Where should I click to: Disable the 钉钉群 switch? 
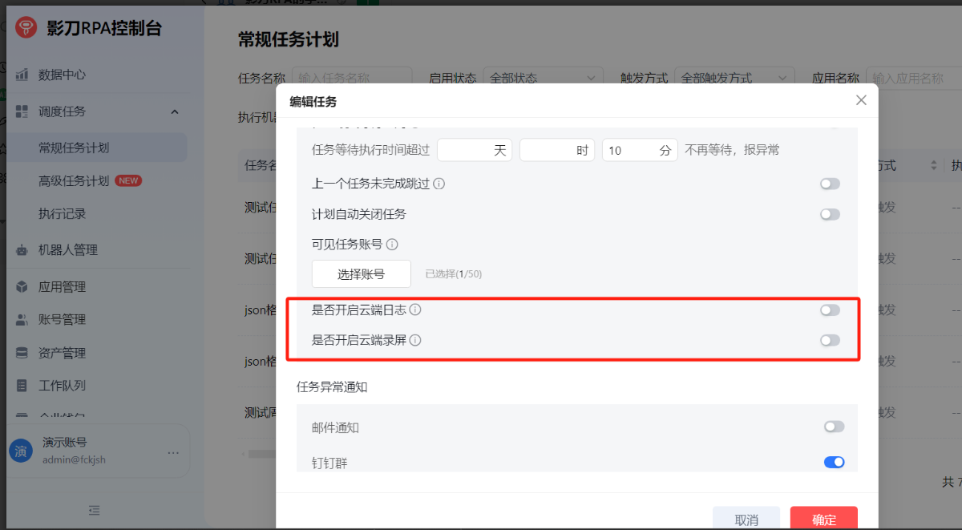[835, 462]
